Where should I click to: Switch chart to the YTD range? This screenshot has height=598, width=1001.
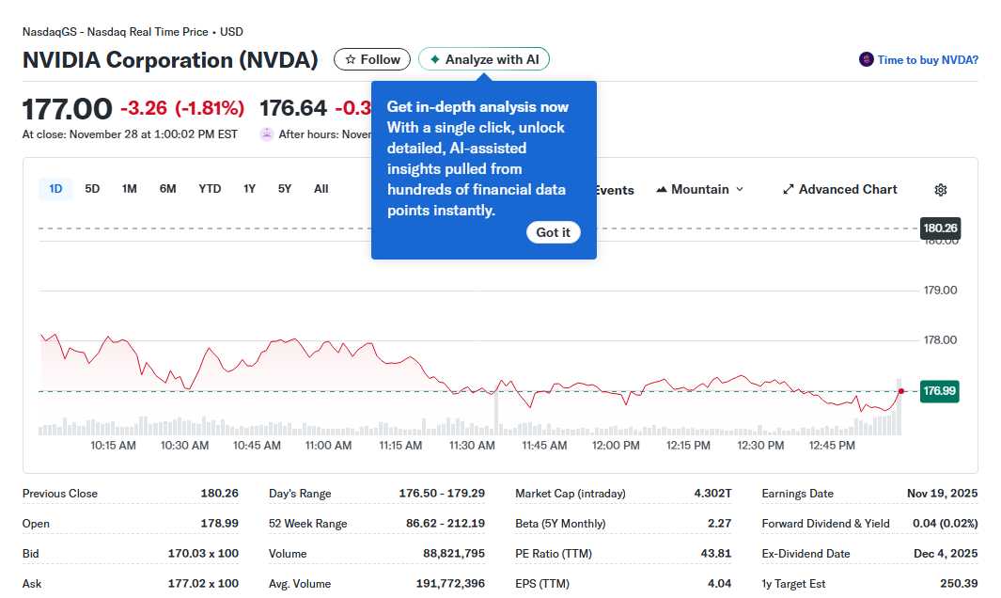click(x=210, y=188)
